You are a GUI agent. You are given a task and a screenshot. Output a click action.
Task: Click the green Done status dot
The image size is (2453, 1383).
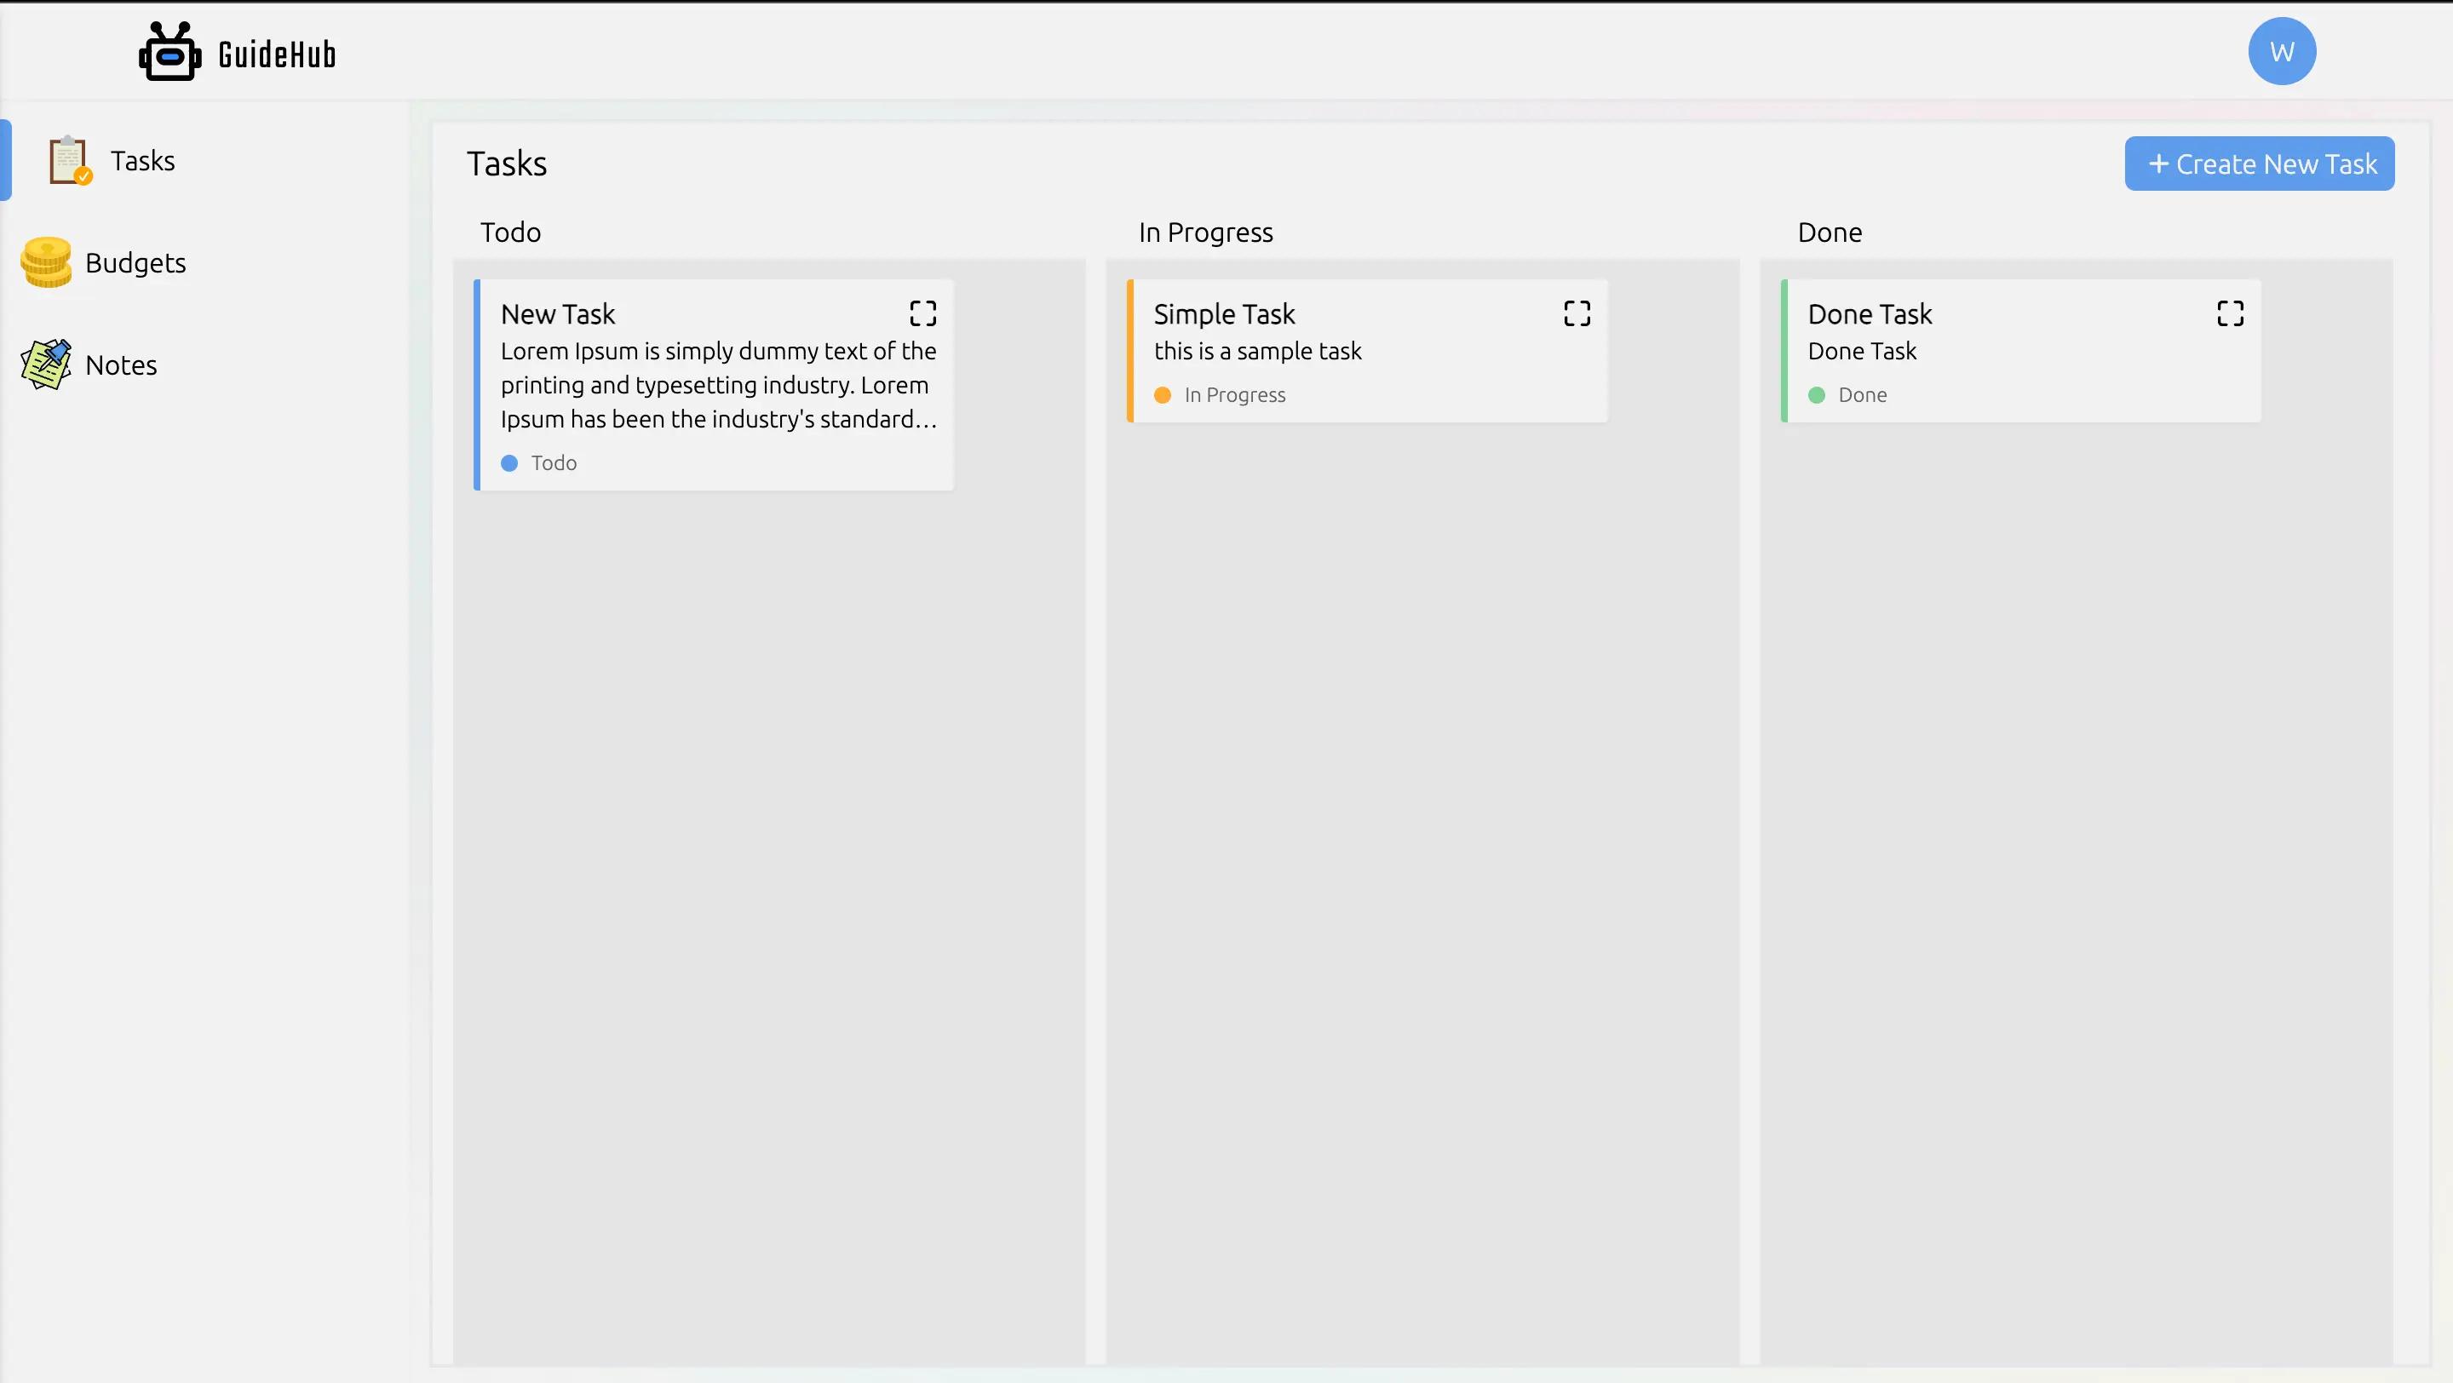[1817, 395]
